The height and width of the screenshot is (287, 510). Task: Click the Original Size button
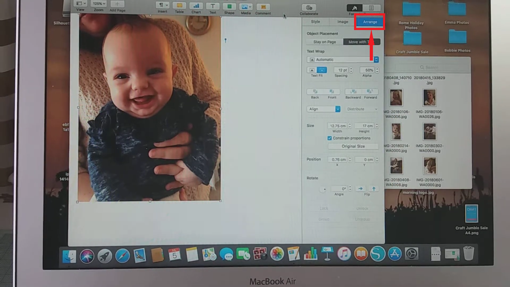click(x=353, y=146)
